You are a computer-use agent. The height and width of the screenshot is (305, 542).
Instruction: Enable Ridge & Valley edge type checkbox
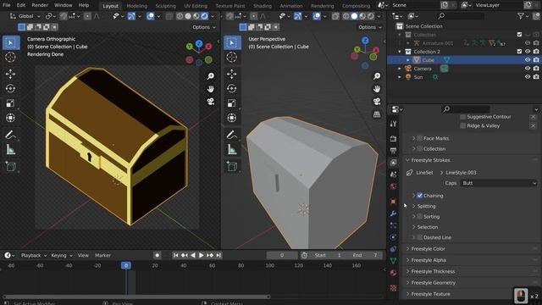coord(463,126)
